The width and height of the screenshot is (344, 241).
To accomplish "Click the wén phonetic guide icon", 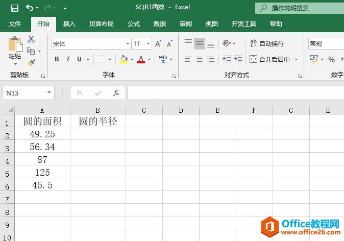I will pyautogui.click(x=163, y=59).
